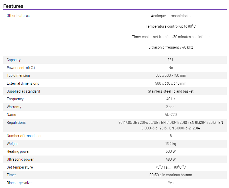Select the 'Analogue ultrasonic bath' text
Image resolution: width=229 pixels, height=188 pixels.
pyautogui.click(x=171, y=16)
